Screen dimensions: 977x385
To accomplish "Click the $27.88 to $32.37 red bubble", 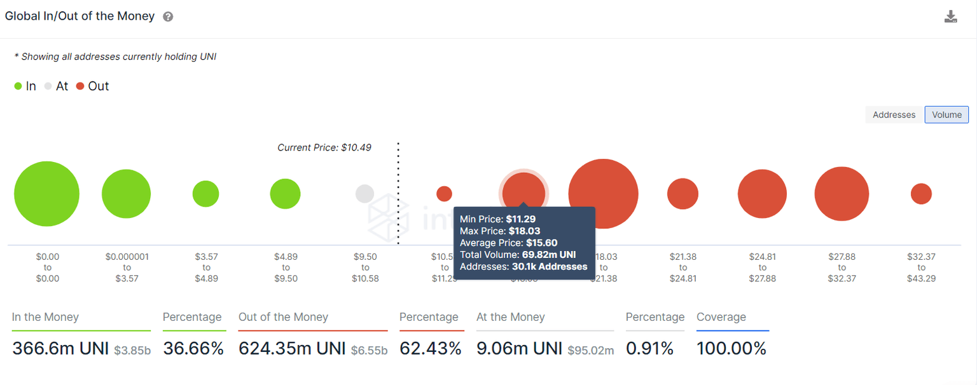I will point(842,194).
